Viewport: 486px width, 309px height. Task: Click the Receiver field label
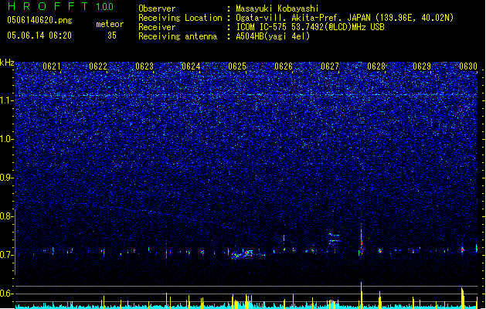coord(157,27)
